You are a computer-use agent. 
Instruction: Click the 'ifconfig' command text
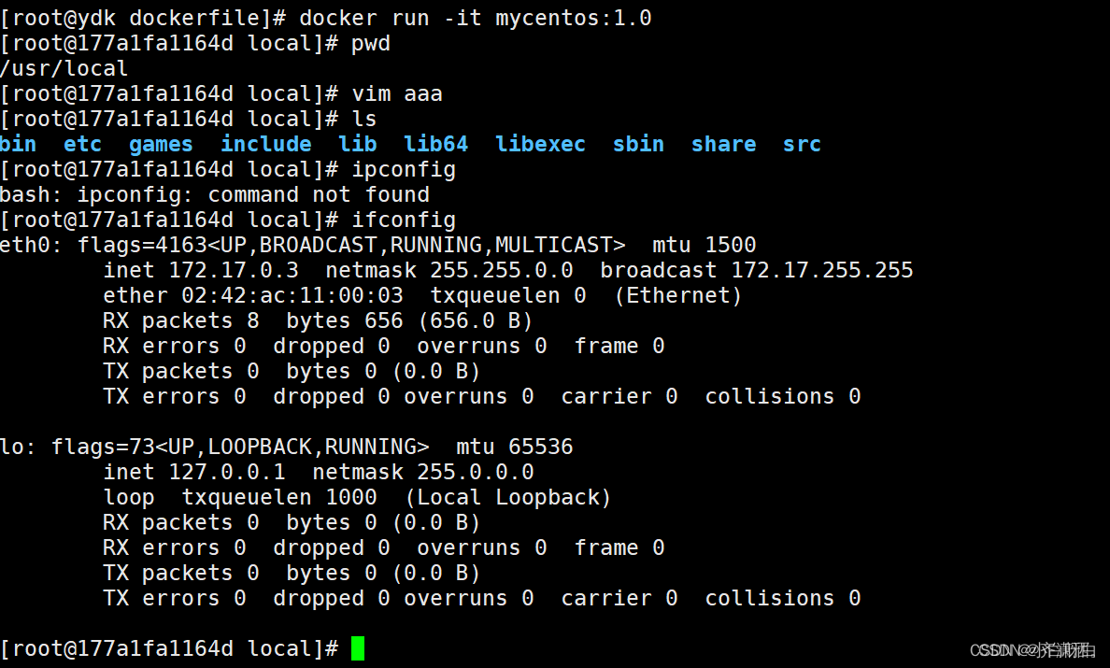click(404, 220)
